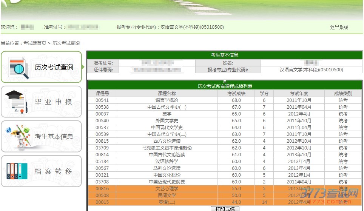Click the graduation cap icon for 毕业申报
Image resolution: width=364 pixels, height=211 pixels.
pos(16,102)
